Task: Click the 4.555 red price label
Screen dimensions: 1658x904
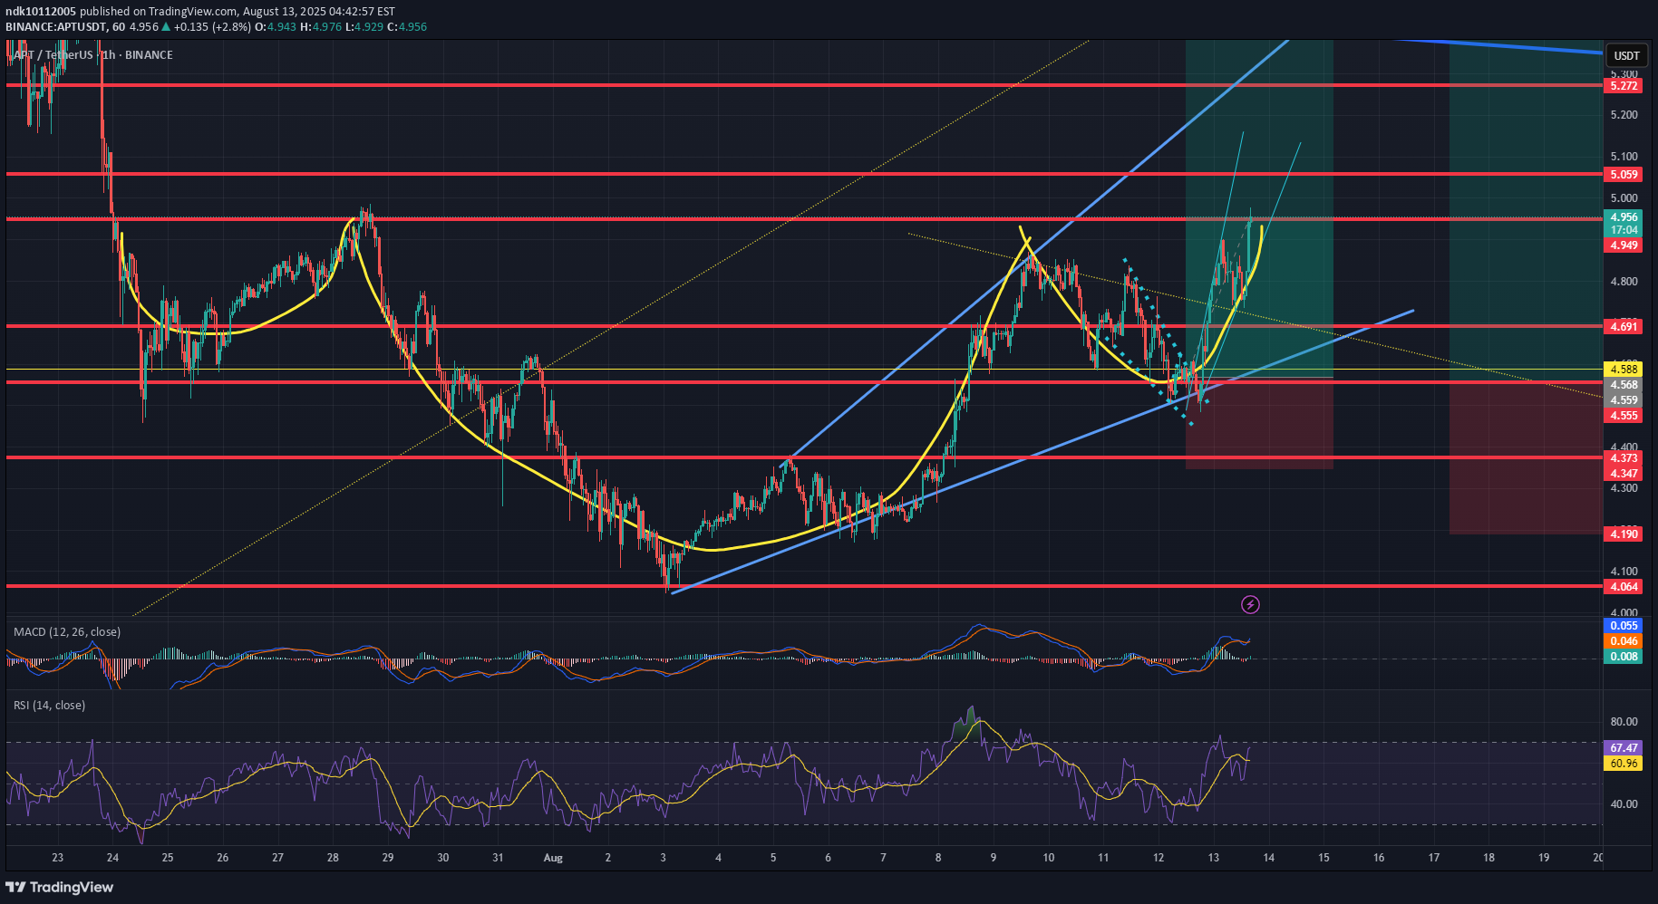Action: pyautogui.click(x=1623, y=416)
